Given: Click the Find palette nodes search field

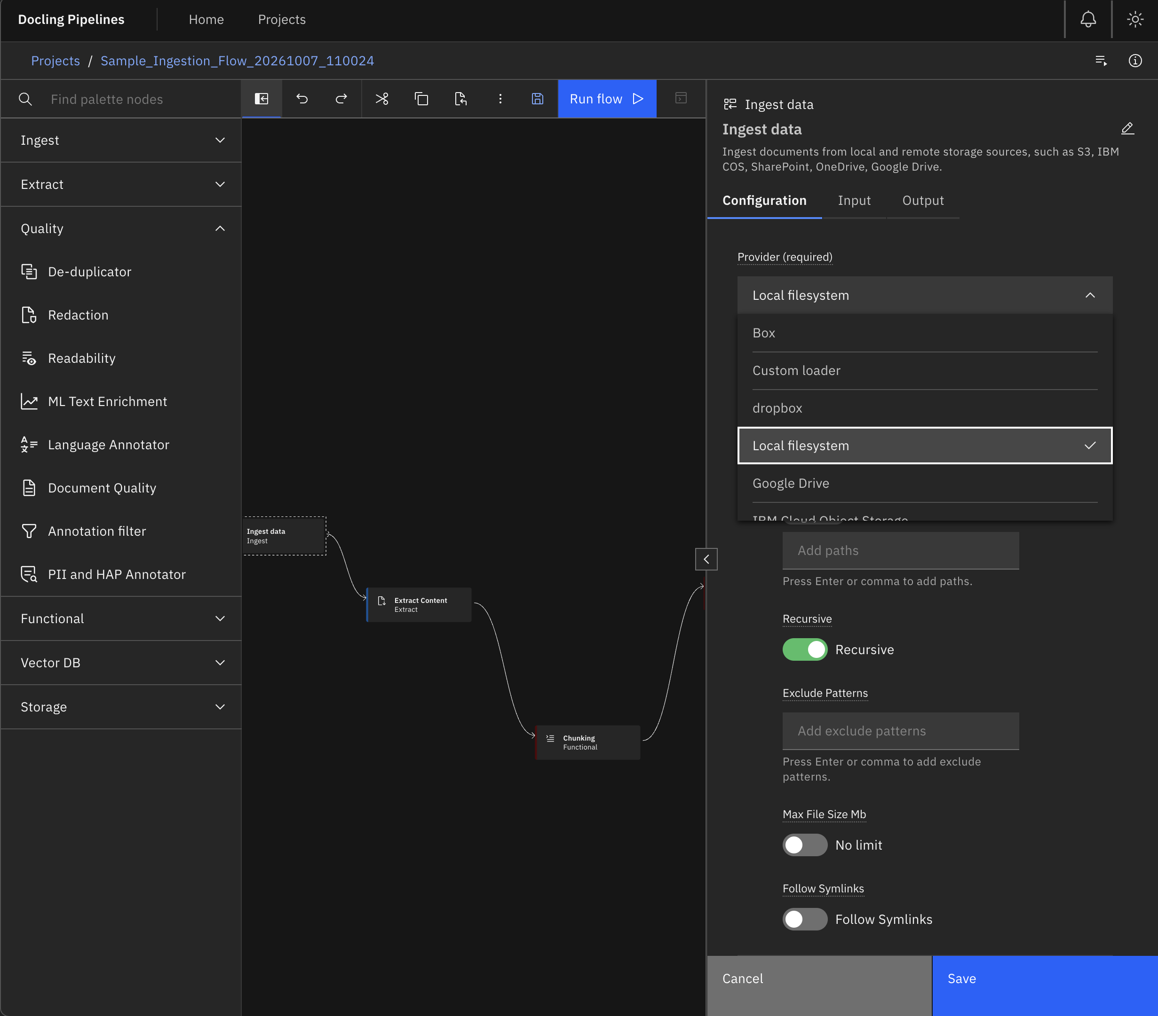Looking at the screenshot, I should point(121,99).
